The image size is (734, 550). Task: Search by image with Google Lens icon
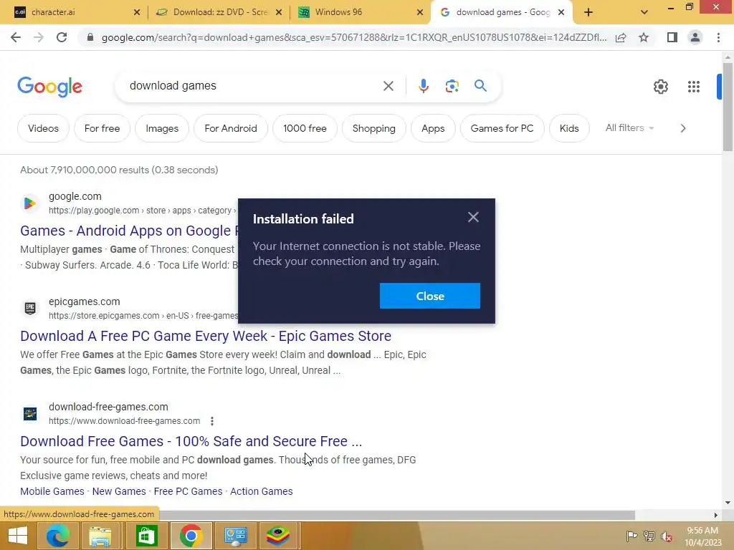pos(452,86)
